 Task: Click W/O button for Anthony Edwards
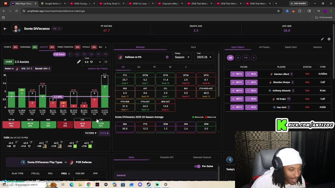(251, 91)
